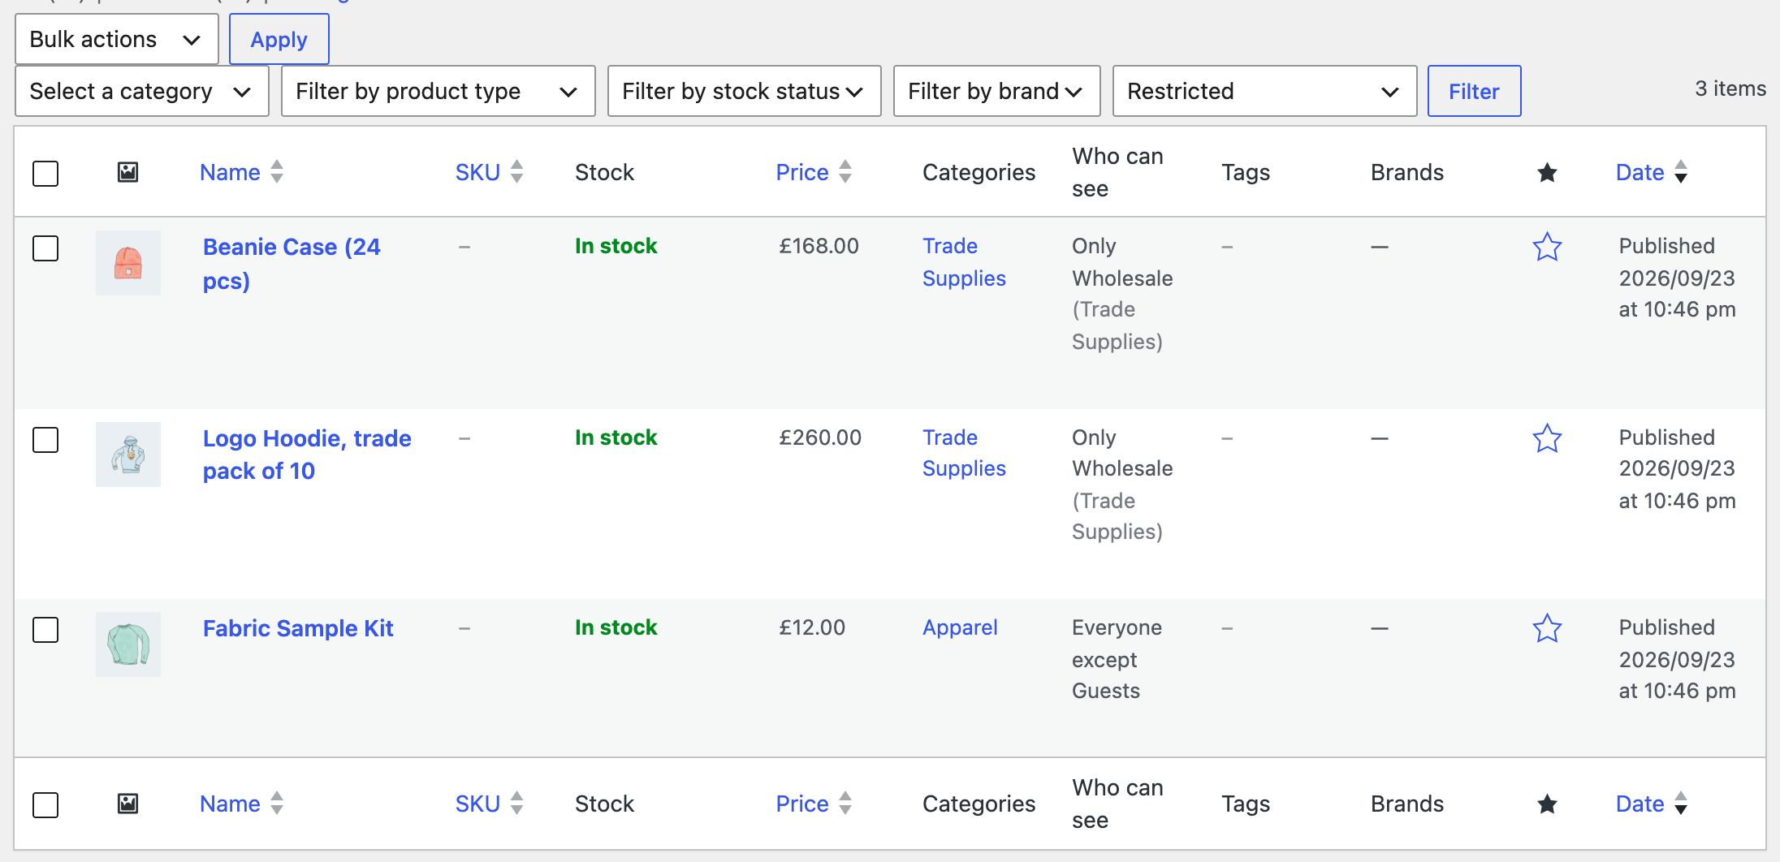Tick the select-all checkbox in the header
1780x862 pixels.
tap(45, 173)
